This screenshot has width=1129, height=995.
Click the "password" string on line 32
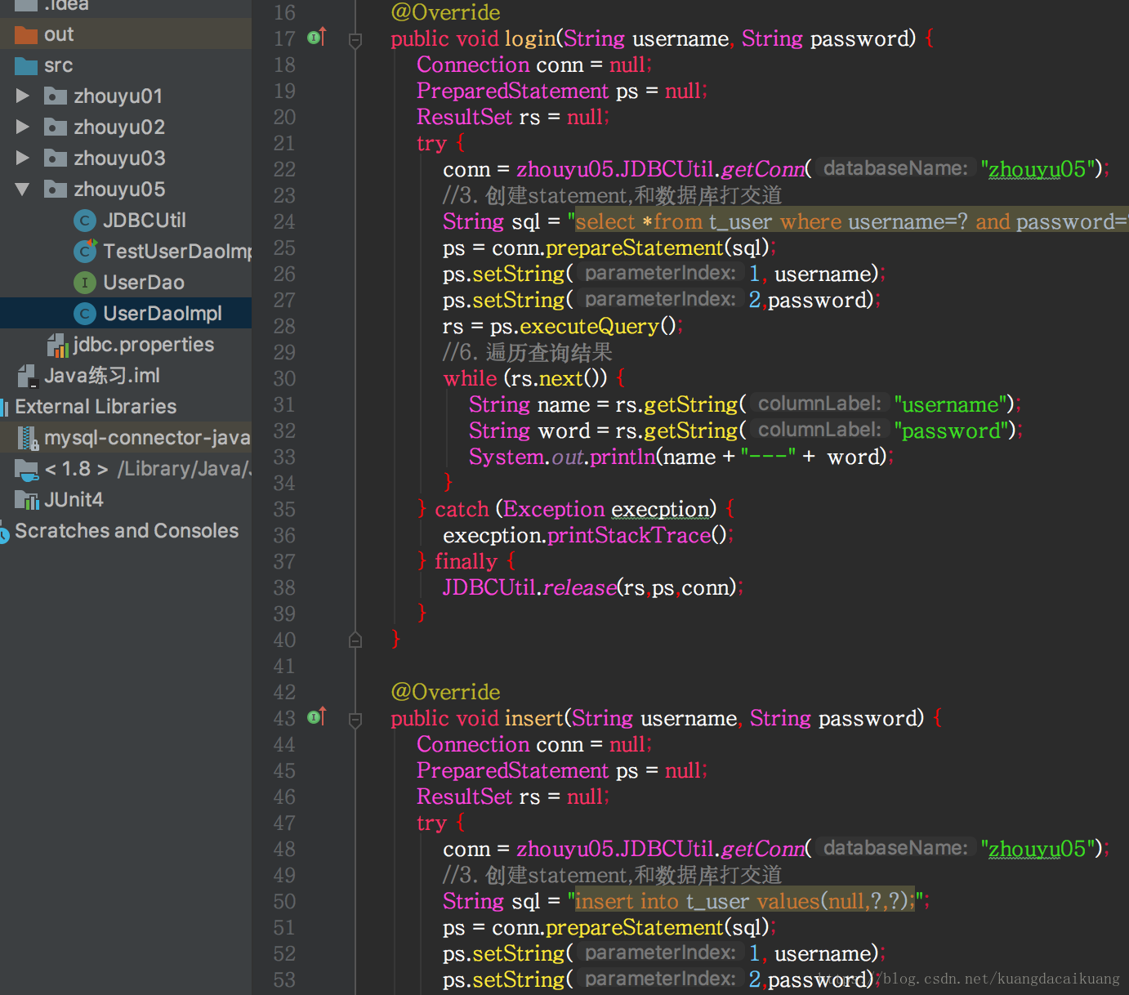(x=951, y=431)
